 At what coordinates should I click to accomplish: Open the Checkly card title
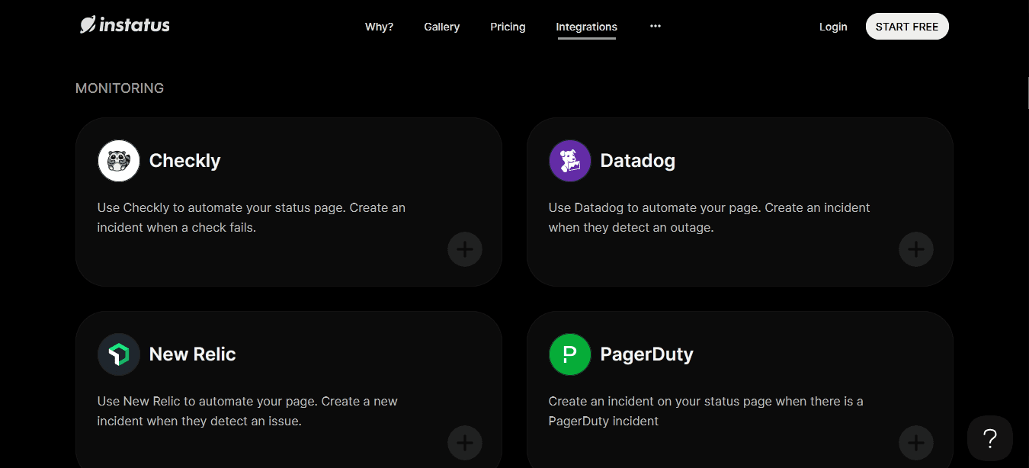pyautogui.click(x=185, y=161)
